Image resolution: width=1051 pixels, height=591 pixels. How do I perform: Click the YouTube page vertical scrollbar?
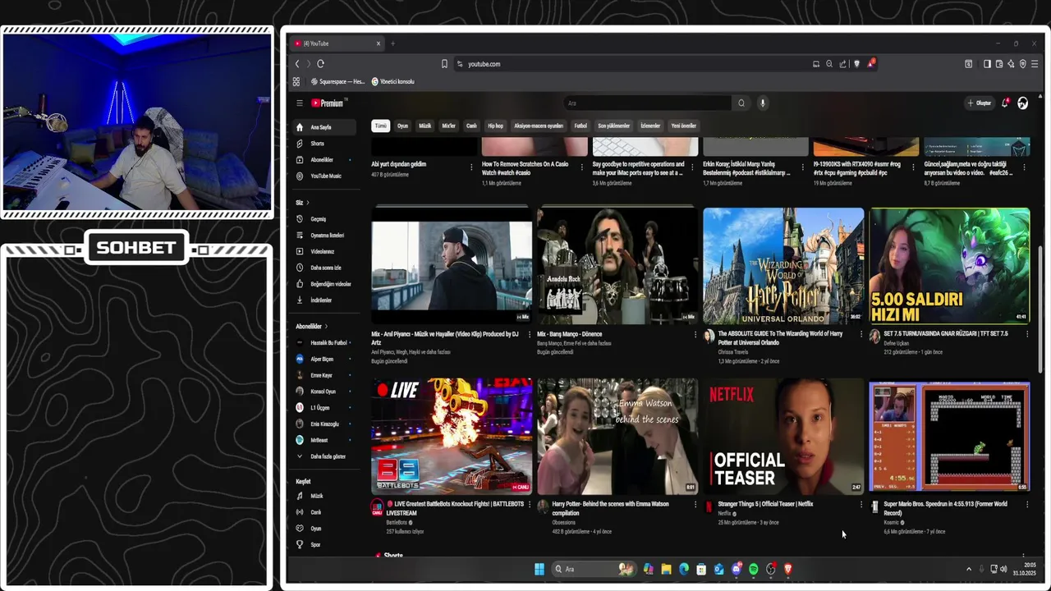tap(1041, 308)
